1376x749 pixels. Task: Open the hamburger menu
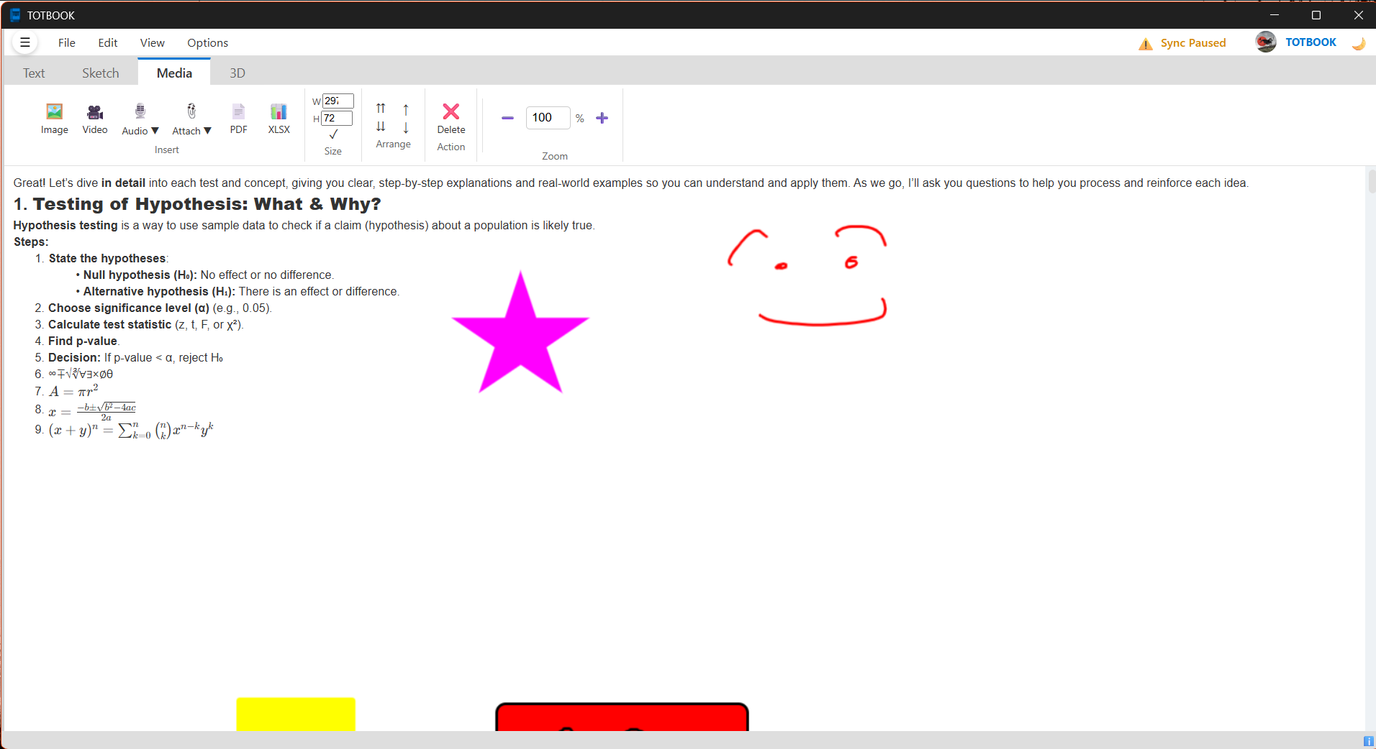[25, 42]
